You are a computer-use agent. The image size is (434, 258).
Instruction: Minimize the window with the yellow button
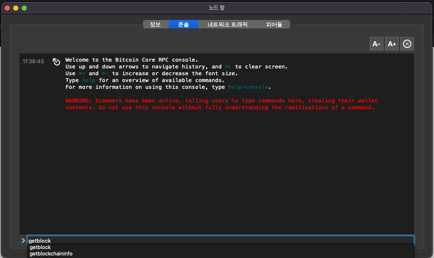pos(16,8)
